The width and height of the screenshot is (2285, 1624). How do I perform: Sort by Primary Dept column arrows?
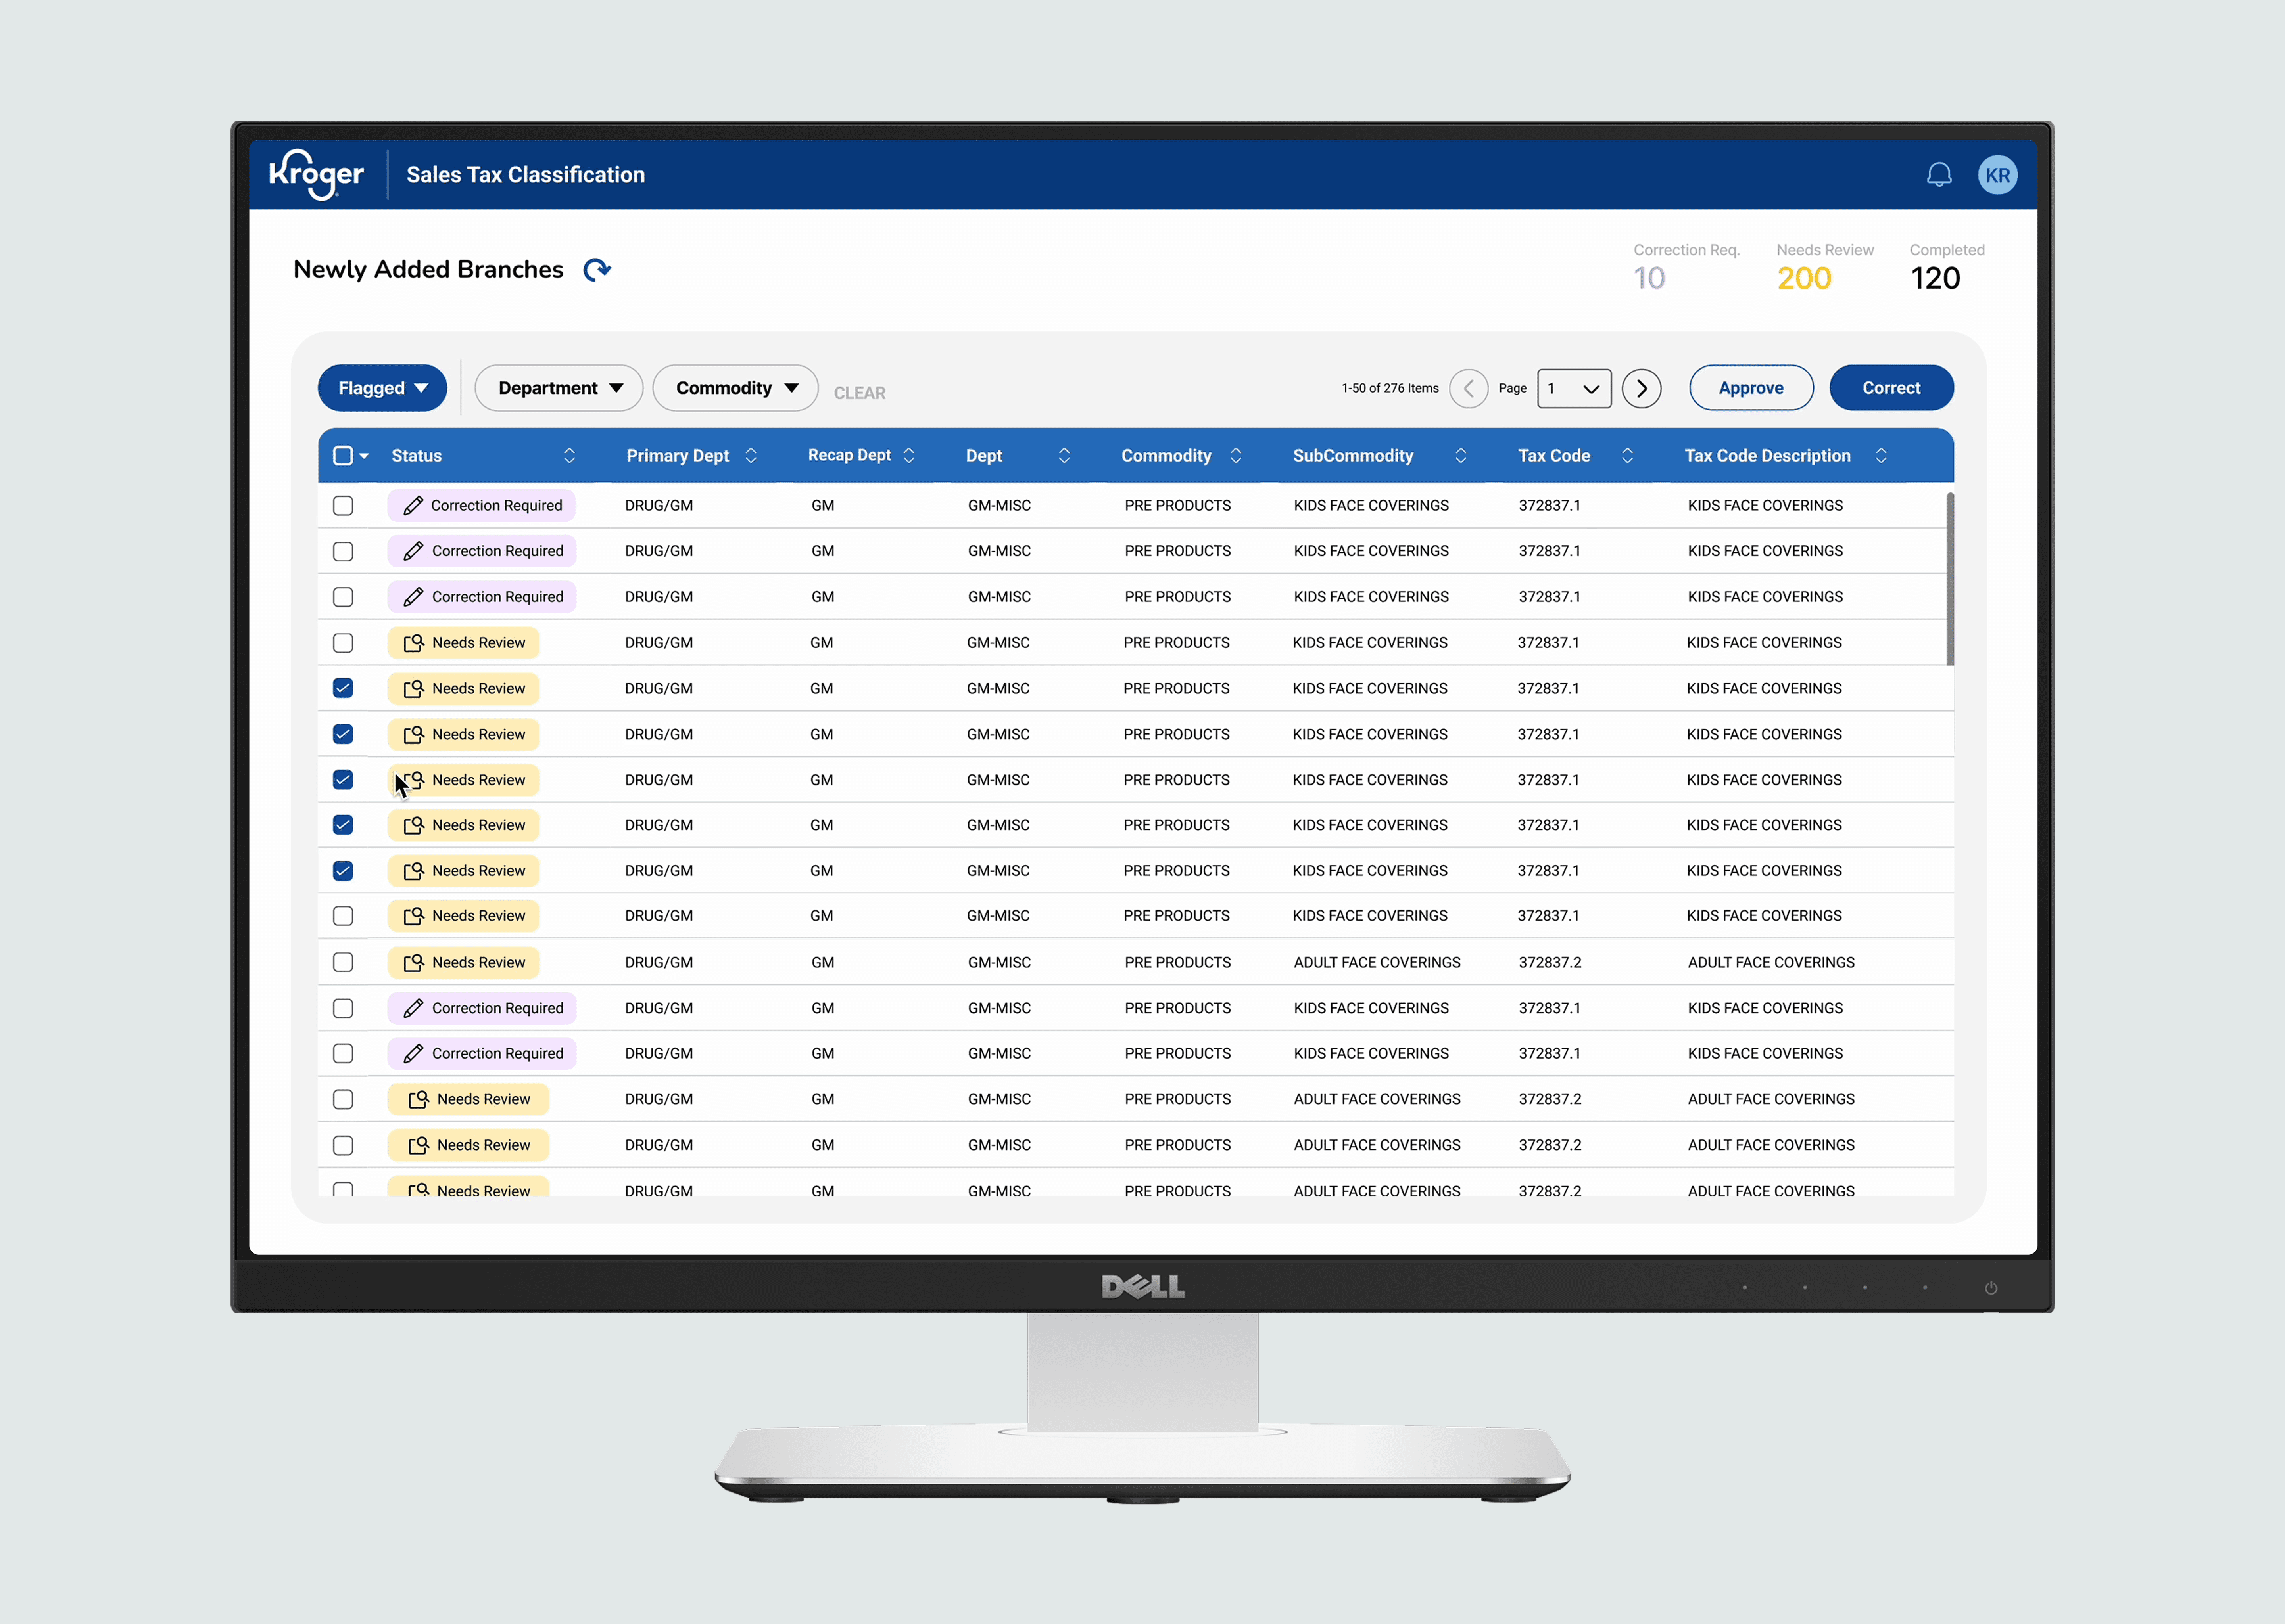point(751,456)
